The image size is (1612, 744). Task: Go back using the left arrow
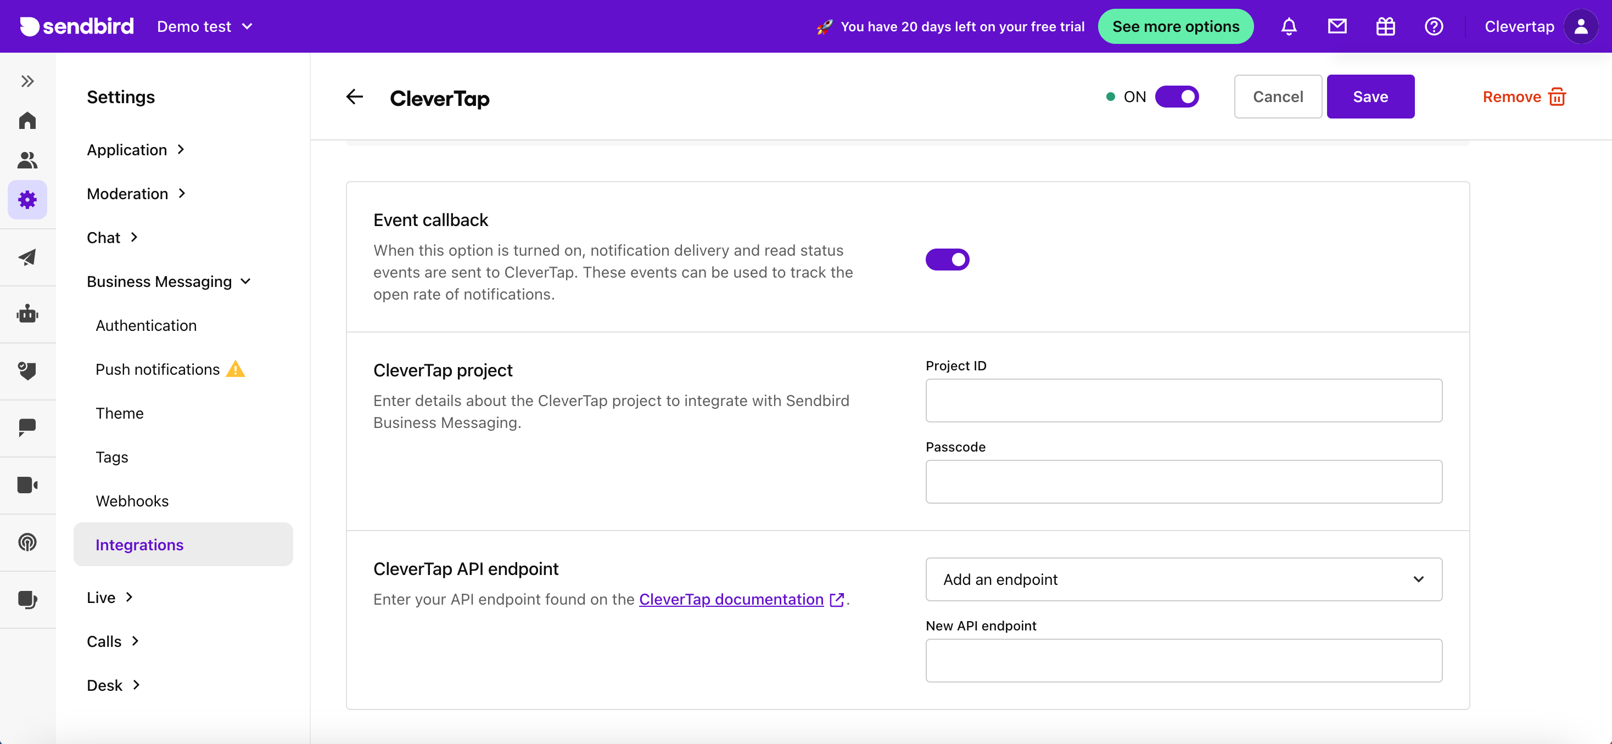[355, 97]
